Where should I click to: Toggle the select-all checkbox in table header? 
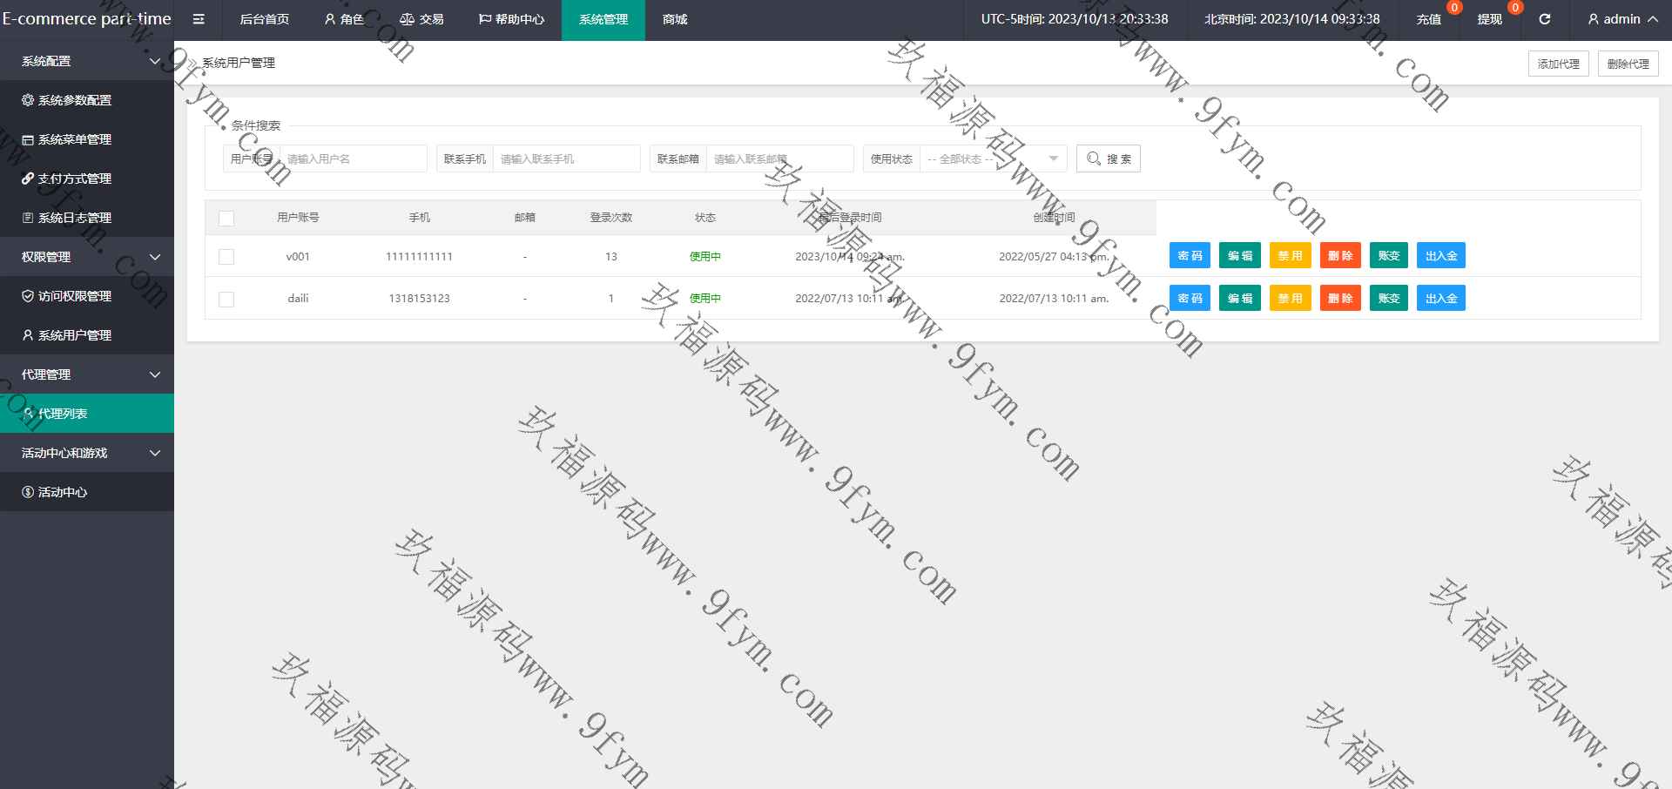pos(226,218)
